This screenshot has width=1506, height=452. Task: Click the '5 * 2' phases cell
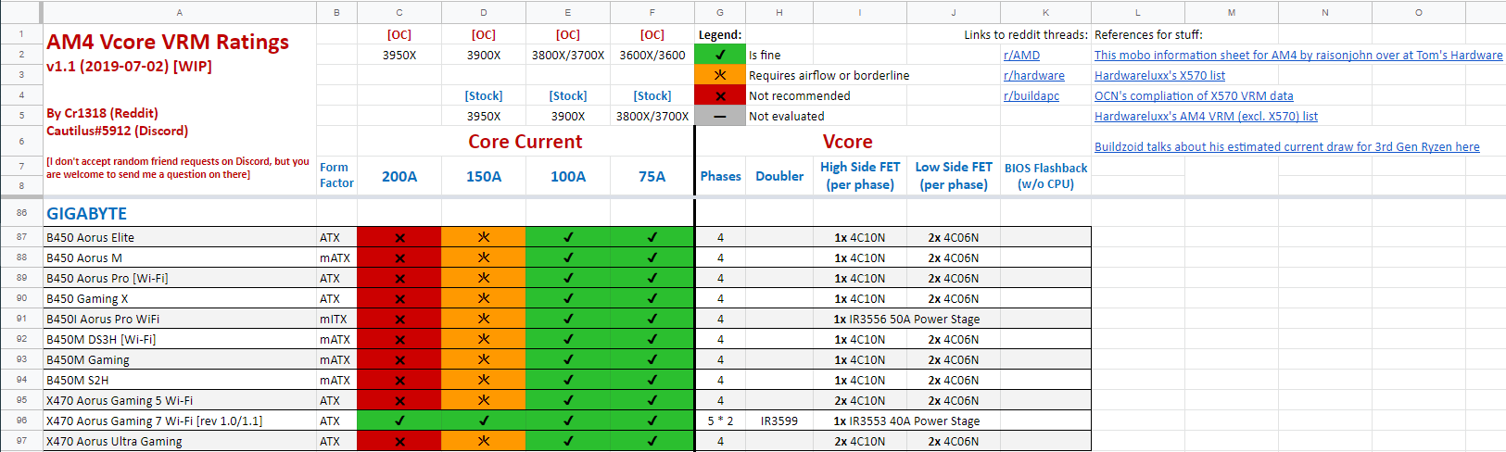click(x=720, y=421)
